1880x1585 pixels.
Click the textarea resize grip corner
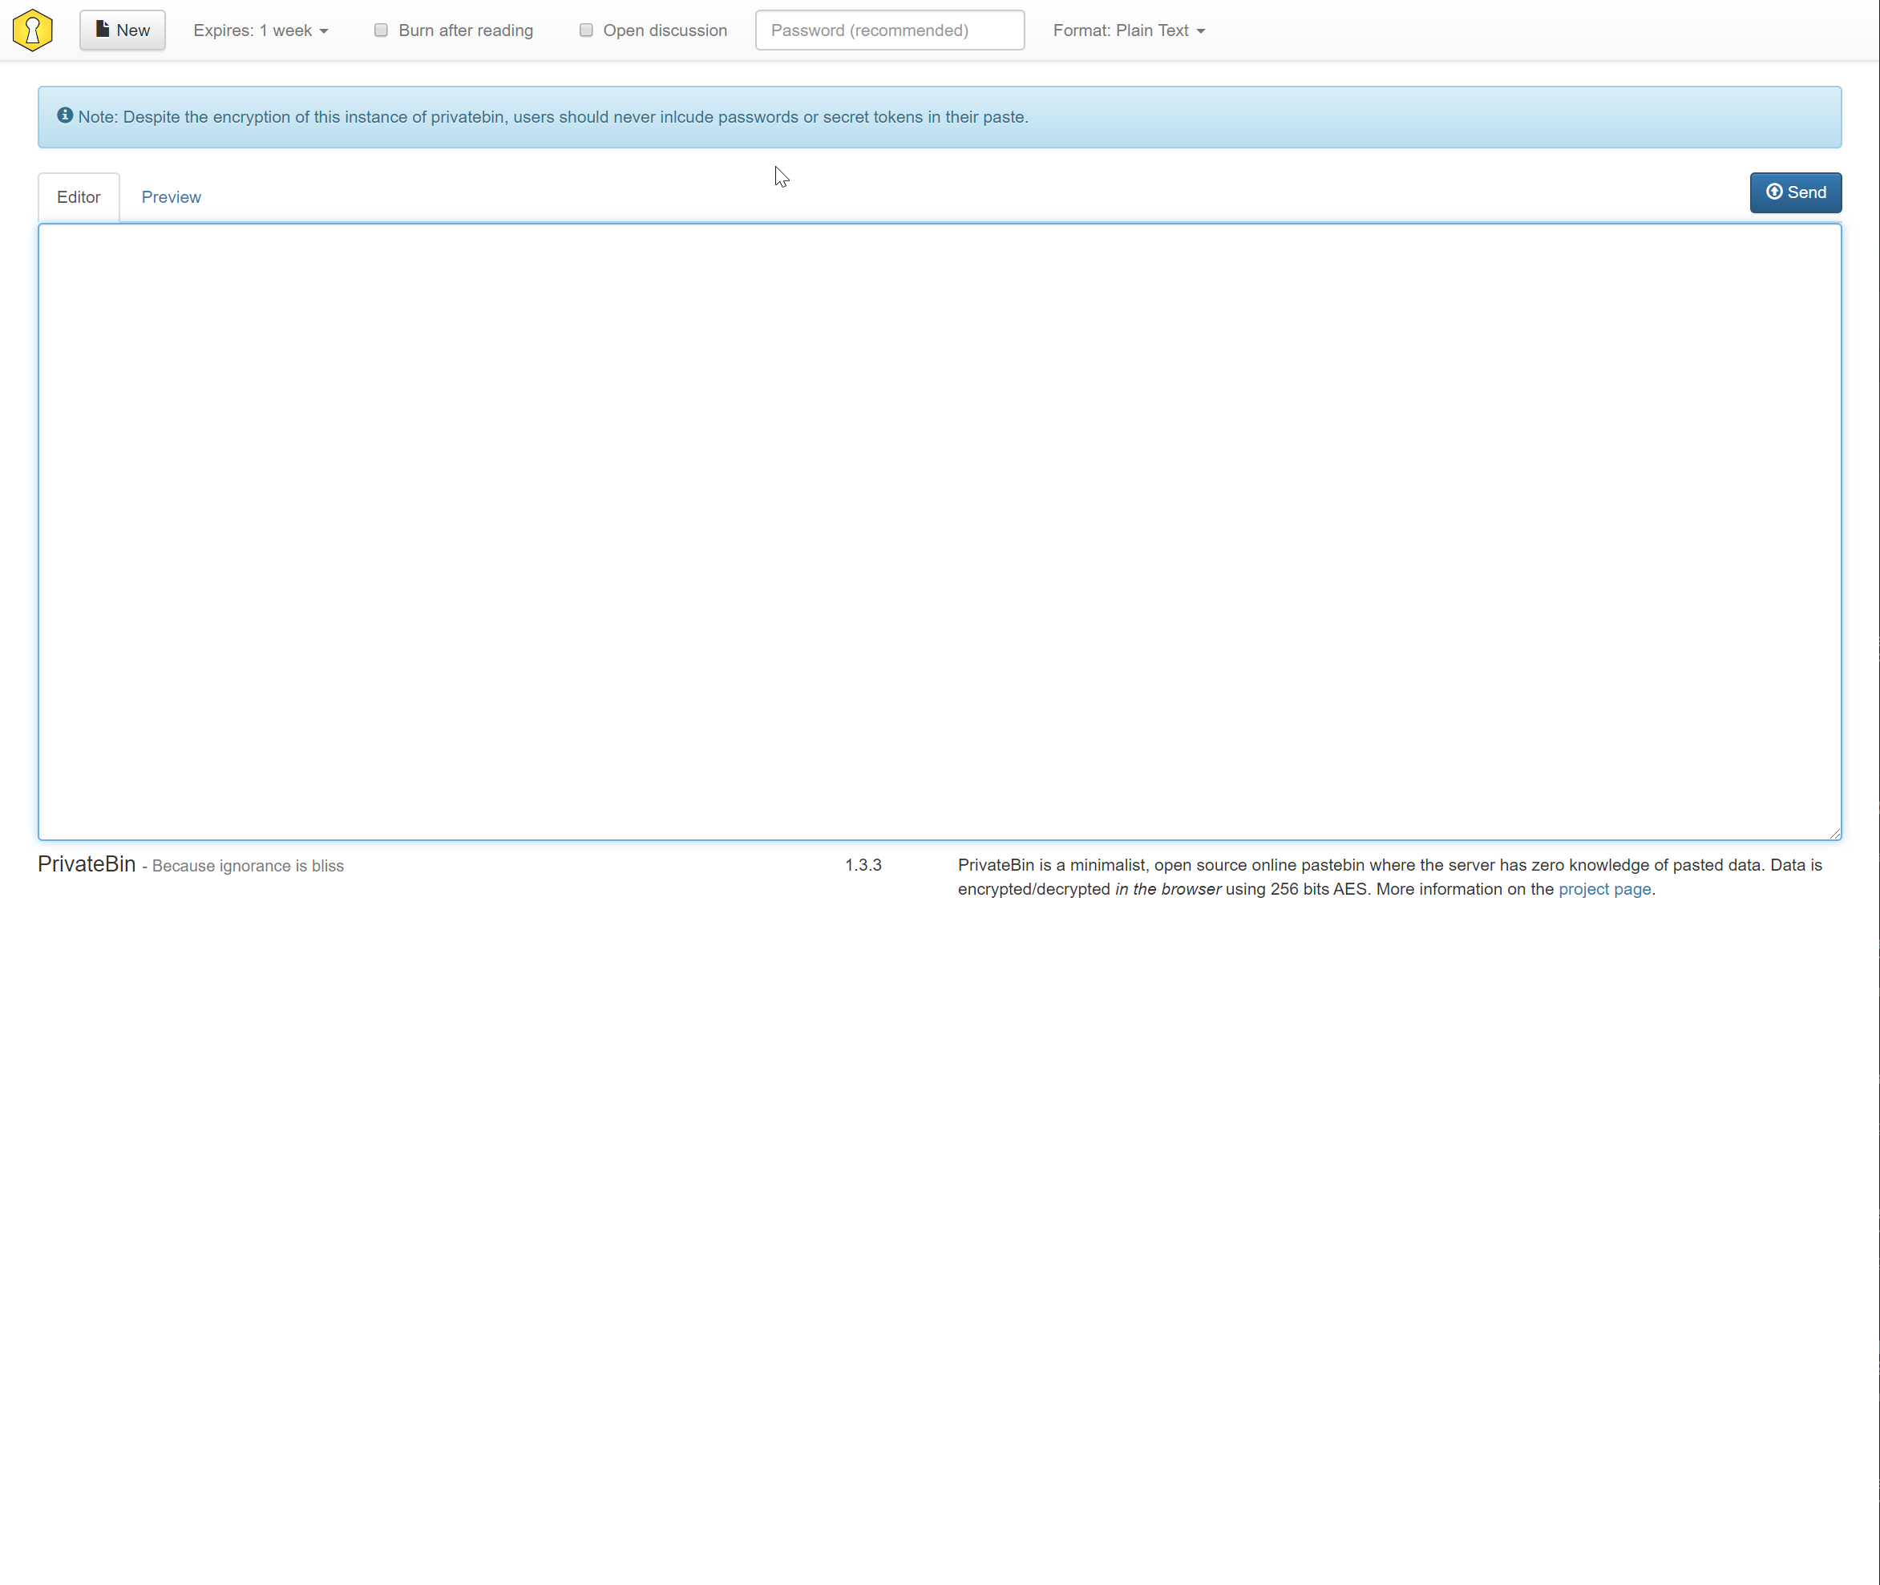tap(1834, 833)
